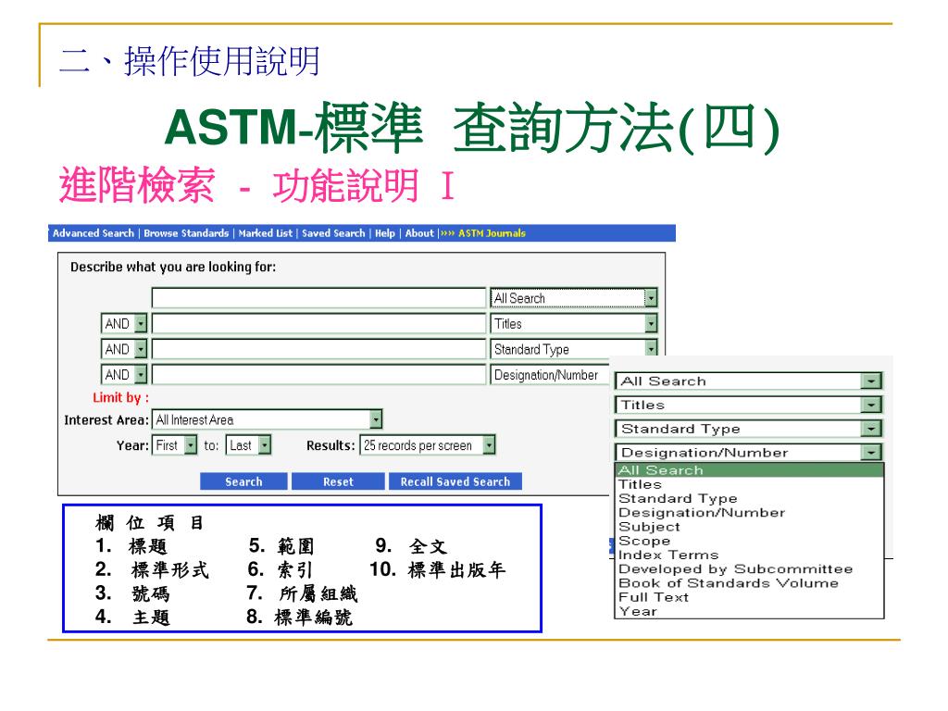Click 'Describe what you are looking for:' text
948x711 pixels.
(173, 267)
